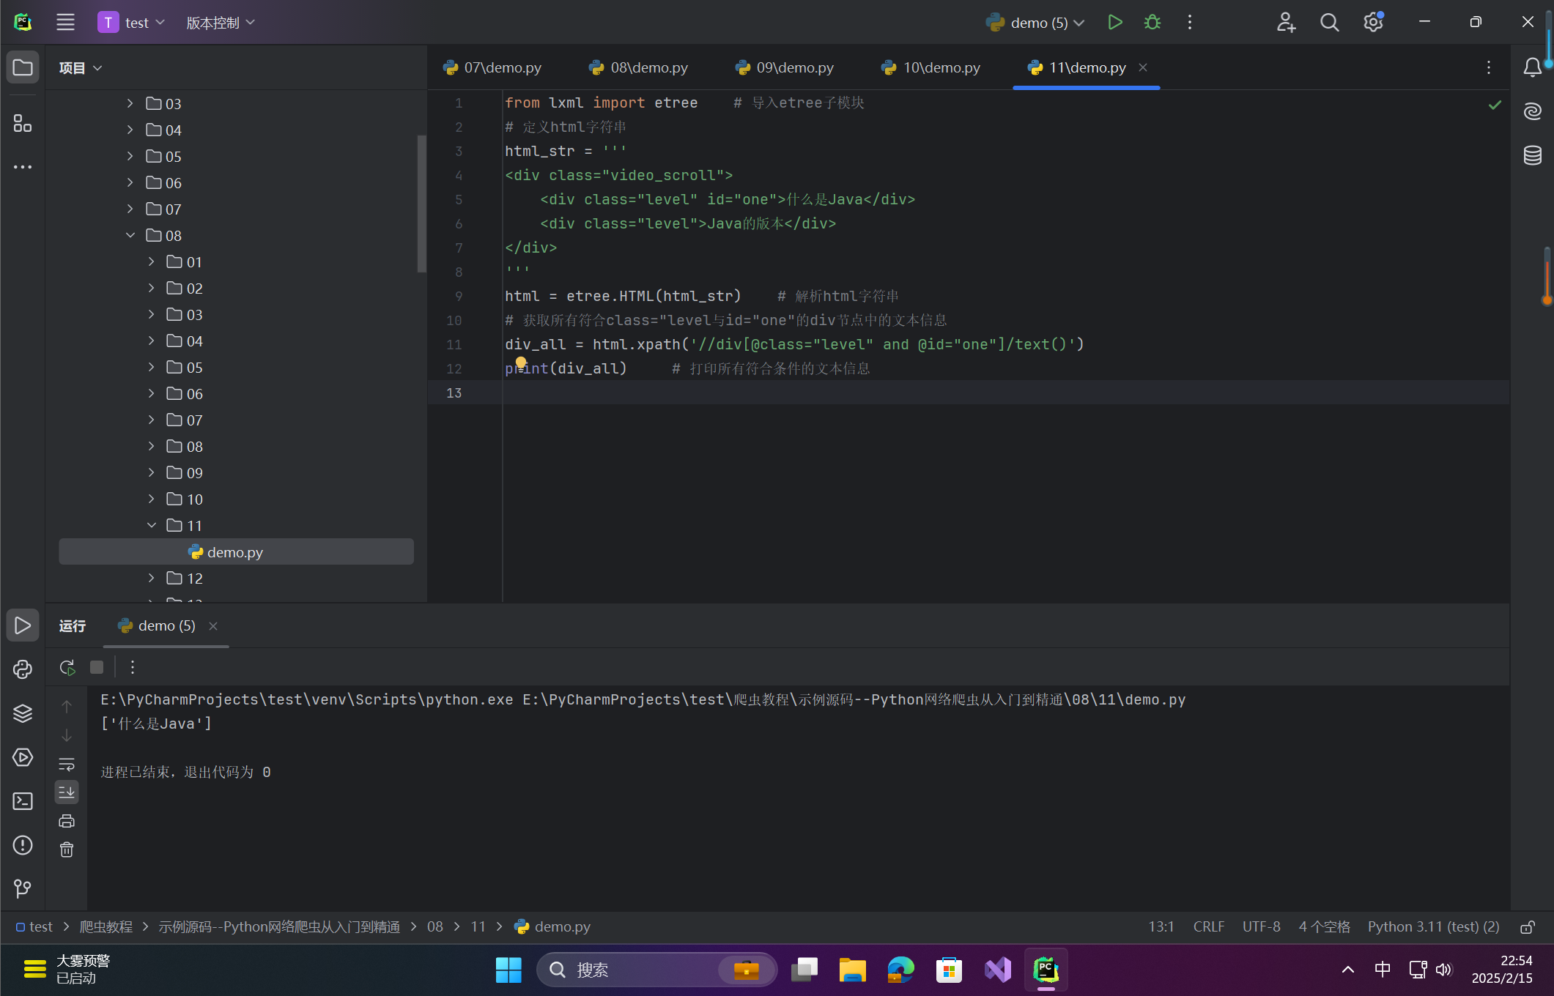This screenshot has width=1554, height=996.
Task: Clear run output with trash icon
Action: coord(67,850)
